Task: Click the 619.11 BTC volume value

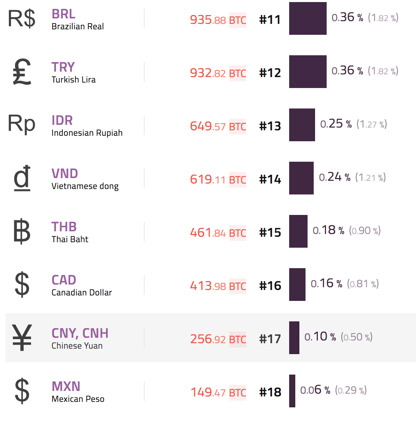Action: pos(218,179)
